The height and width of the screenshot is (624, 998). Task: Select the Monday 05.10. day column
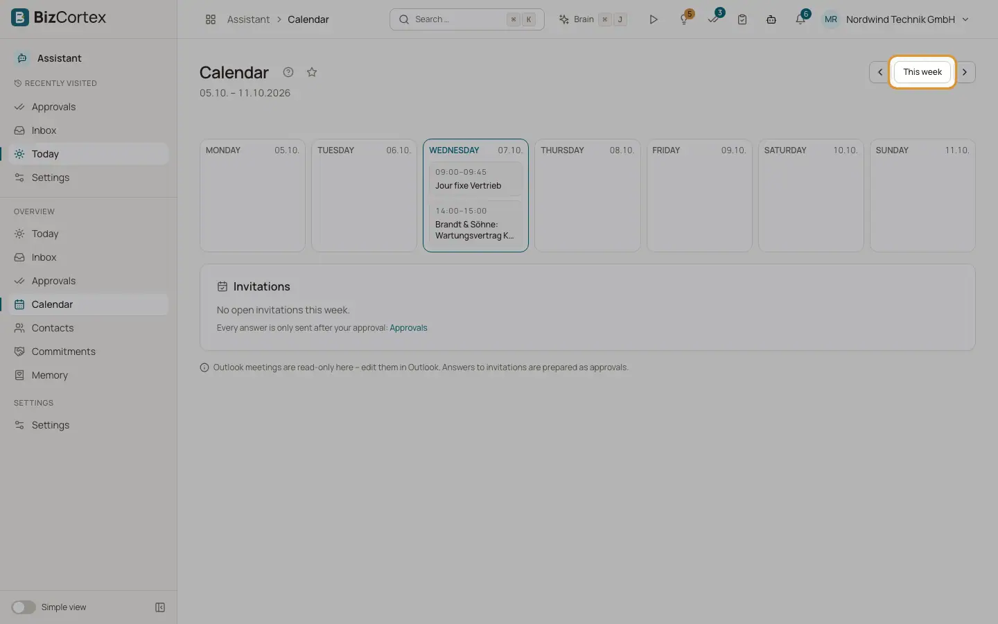(x=252, y=196)
